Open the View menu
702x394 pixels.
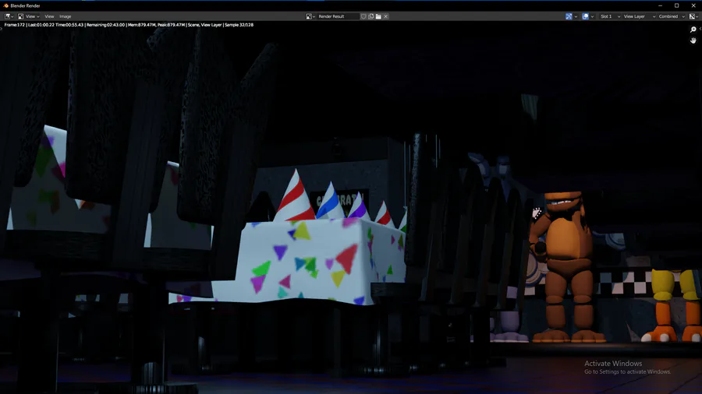pos(49,16)
